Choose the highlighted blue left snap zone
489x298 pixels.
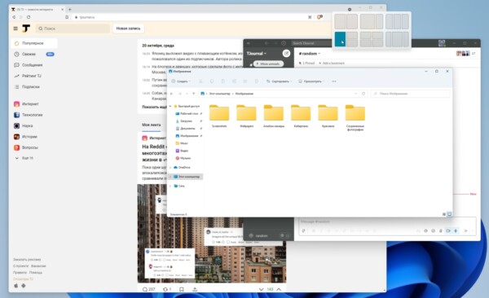point(340,39)
